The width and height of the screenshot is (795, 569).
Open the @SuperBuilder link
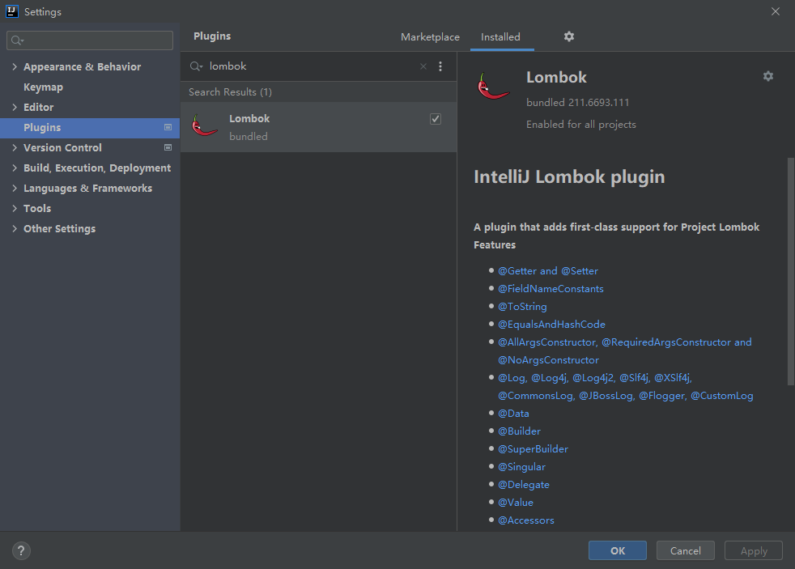[x=533, y=449]
